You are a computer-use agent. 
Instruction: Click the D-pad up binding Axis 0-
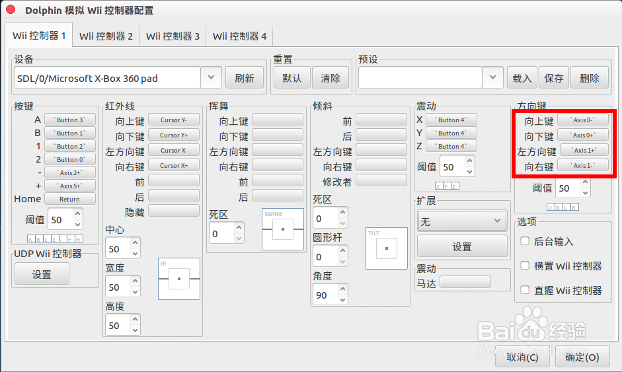point(583,120)
